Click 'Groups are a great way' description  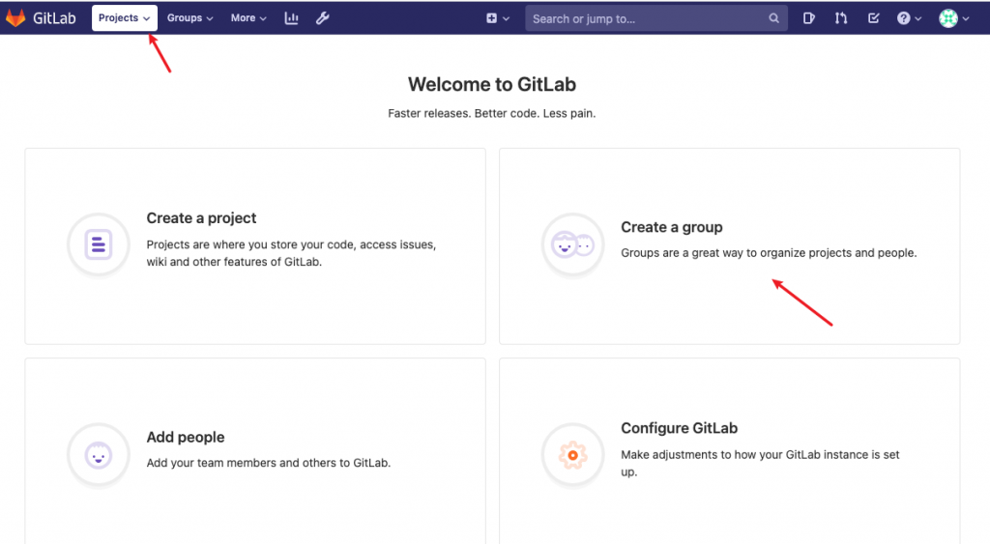coord(769,252)
